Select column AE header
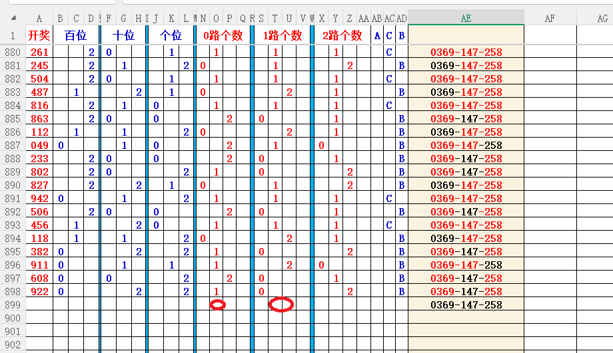The image size is (613, 353). point(466,19)
